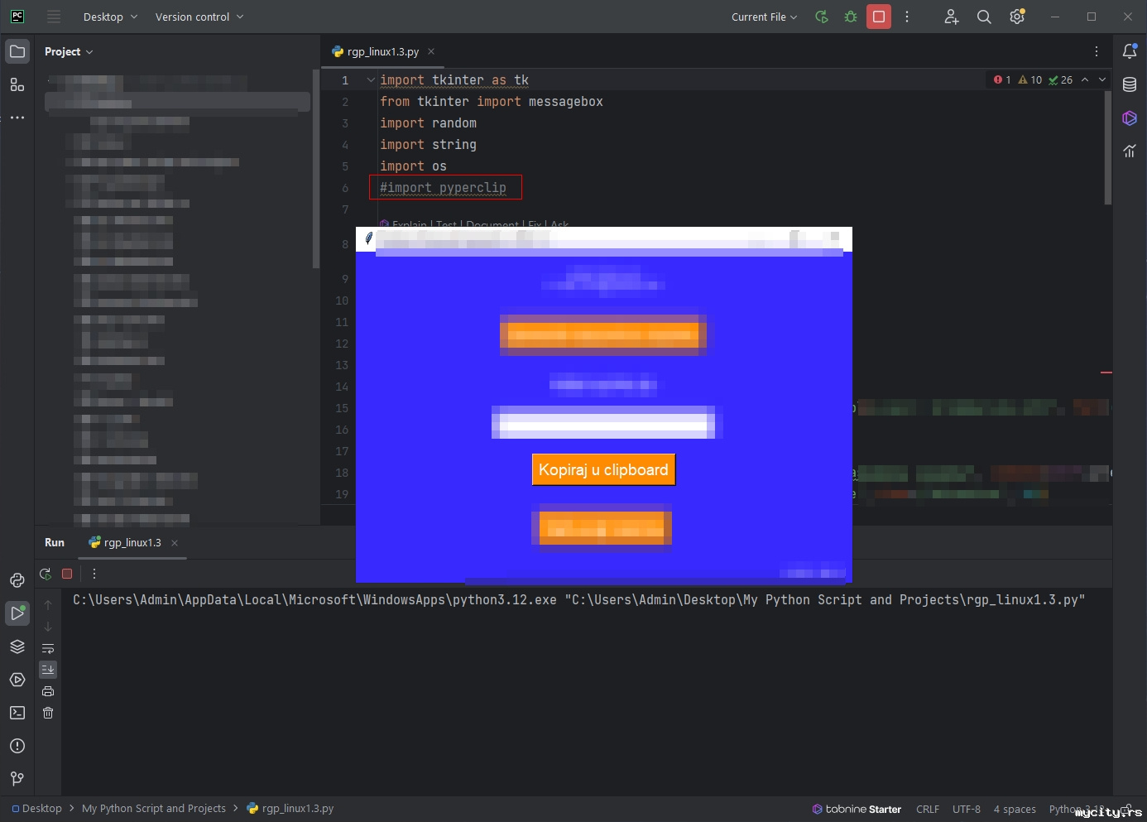Open editor tab options menu
The width and height of the screenshot is (1147, 822).
[1097, 51]
